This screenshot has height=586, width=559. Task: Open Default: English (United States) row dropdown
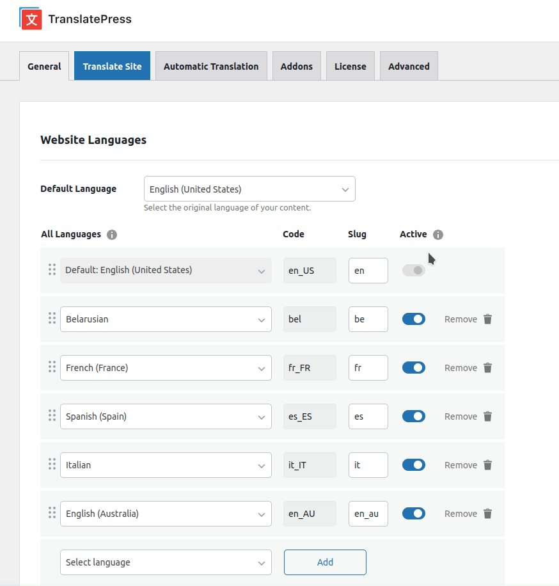[166, 271]
